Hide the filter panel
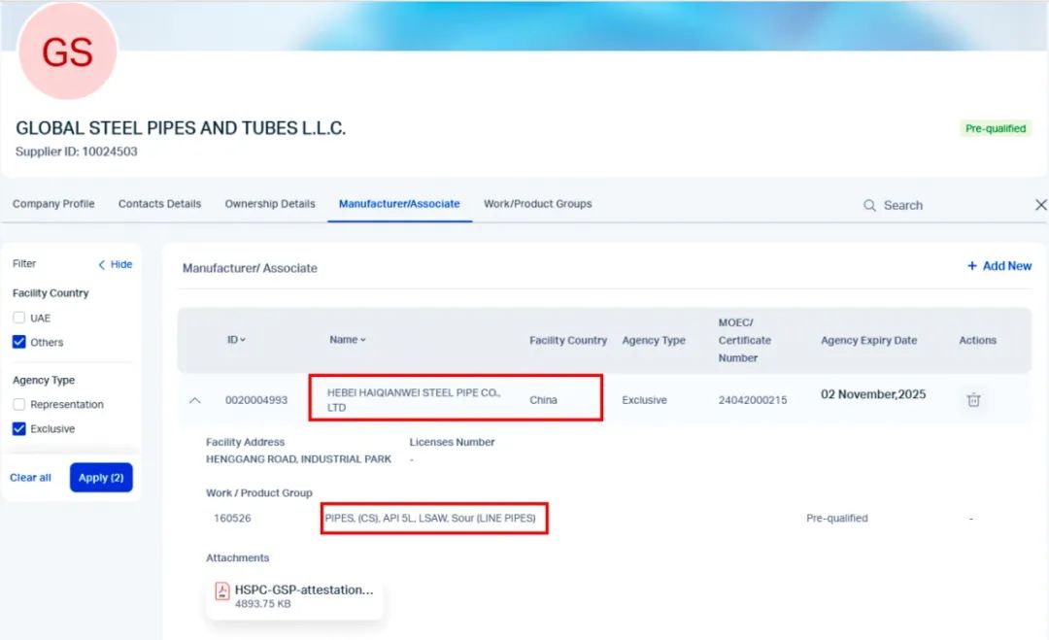 pos(115,264)
